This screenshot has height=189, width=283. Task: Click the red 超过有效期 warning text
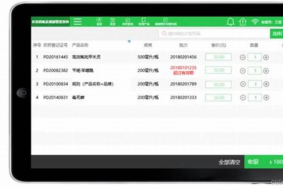(183, 73)
